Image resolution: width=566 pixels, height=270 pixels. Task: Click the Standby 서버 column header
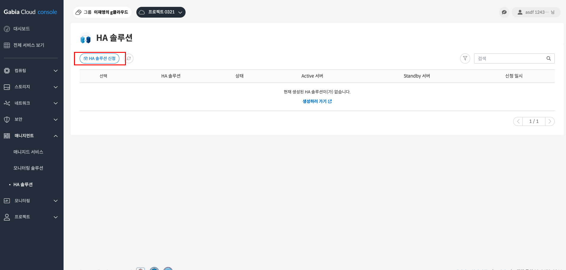pyautogui.click(x=417, y=76)
